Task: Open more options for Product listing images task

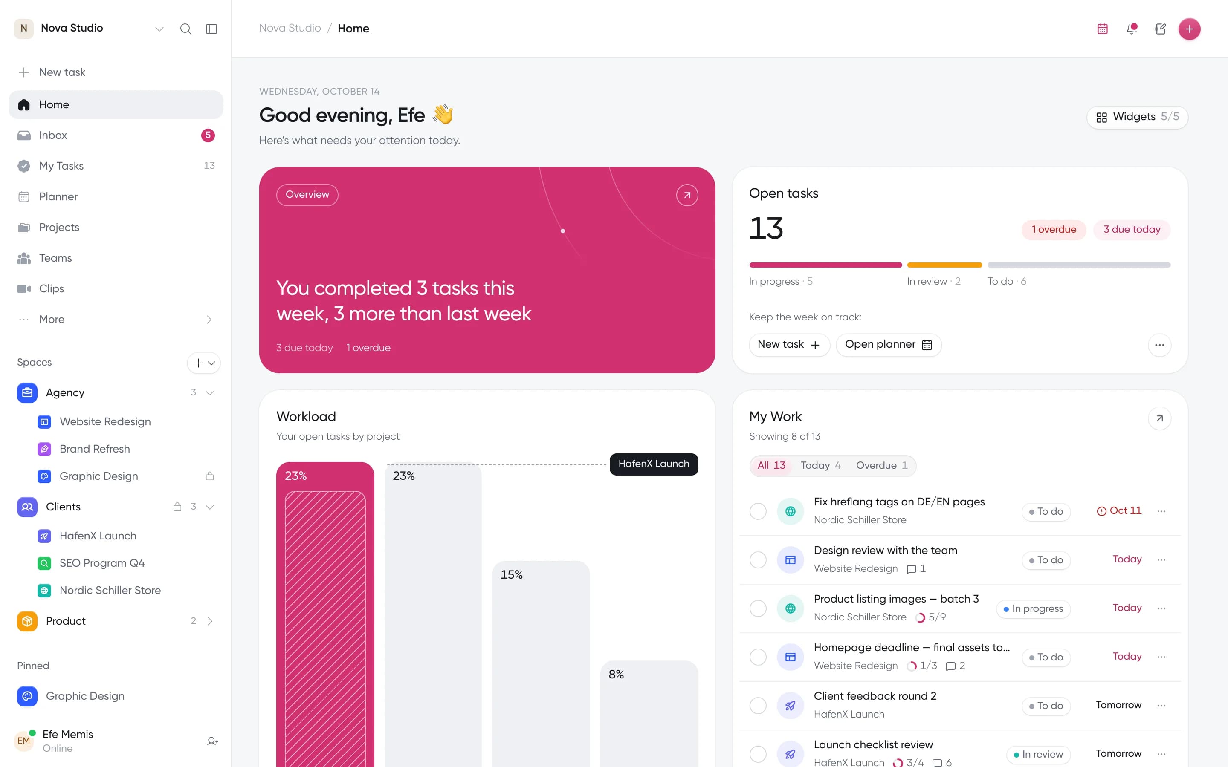Action: 1161,608
